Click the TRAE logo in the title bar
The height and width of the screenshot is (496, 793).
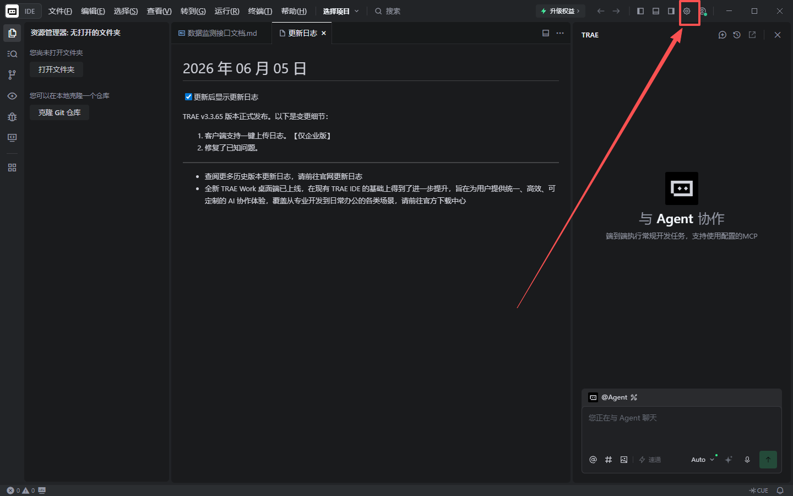(x=12, y=11)
